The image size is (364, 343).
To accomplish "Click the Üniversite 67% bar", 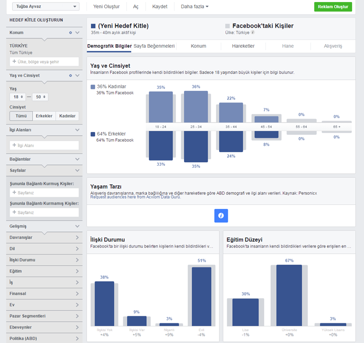I will [289, 295].
